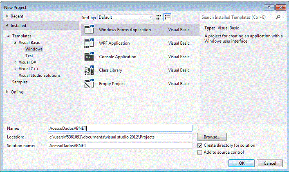Click 'Visual Basic' label in Class Library row
The height and width of the screenshot is (172, 289).
pyautogui.click(x=179, y=70)
